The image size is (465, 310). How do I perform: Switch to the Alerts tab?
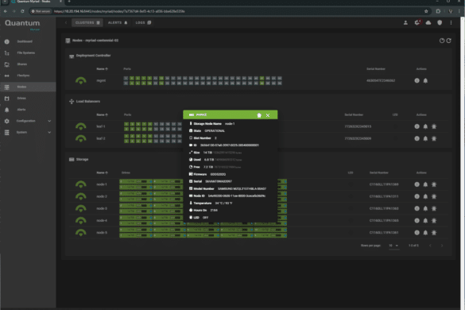click(118, 23)
